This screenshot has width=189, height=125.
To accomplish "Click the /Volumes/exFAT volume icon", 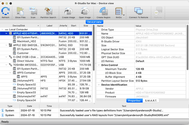I will pos(14,96).
